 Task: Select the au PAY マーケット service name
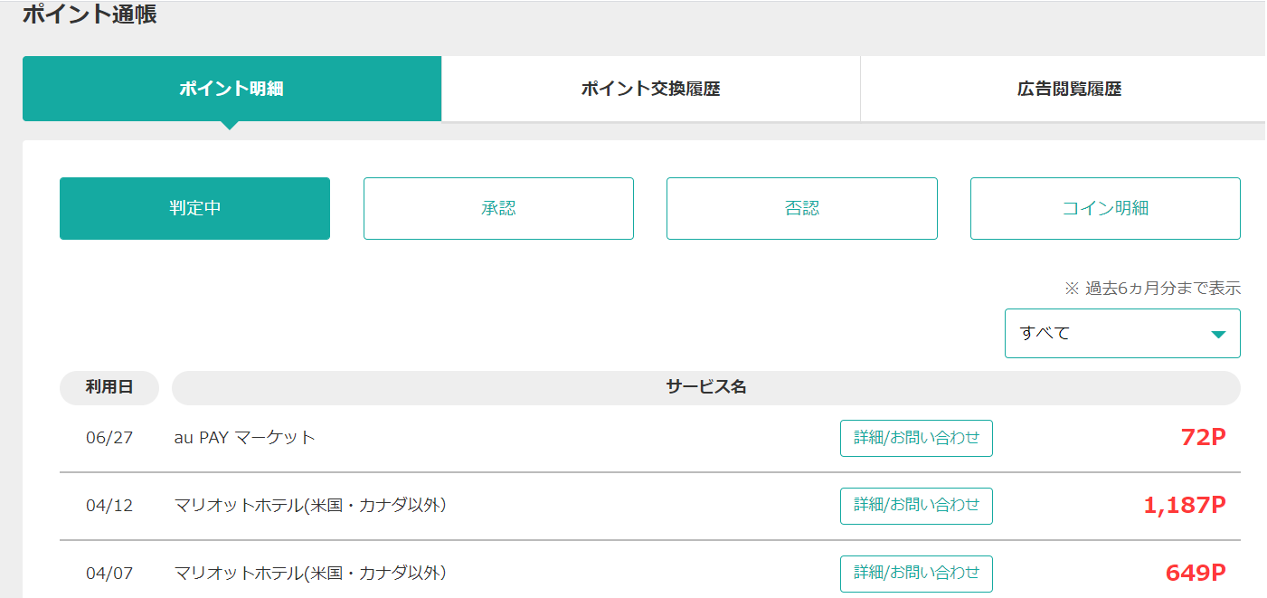pyautogui.click(x=244, y=438)
